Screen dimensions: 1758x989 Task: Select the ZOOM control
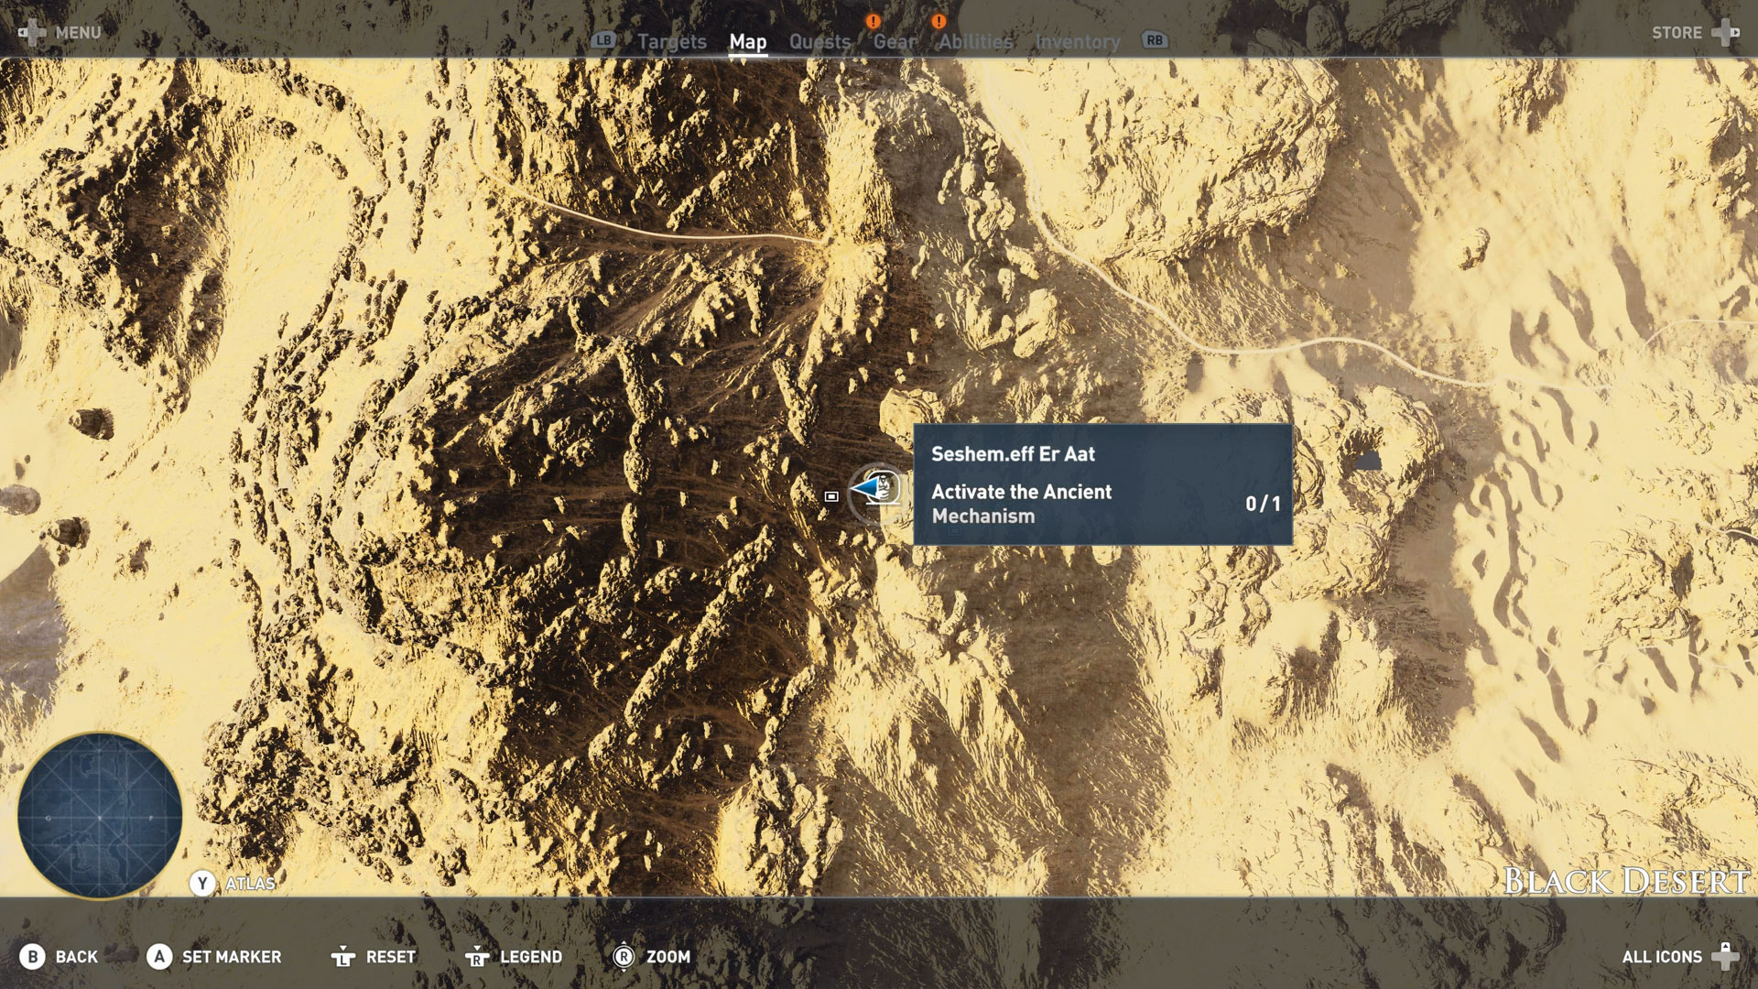coord(668,957)
